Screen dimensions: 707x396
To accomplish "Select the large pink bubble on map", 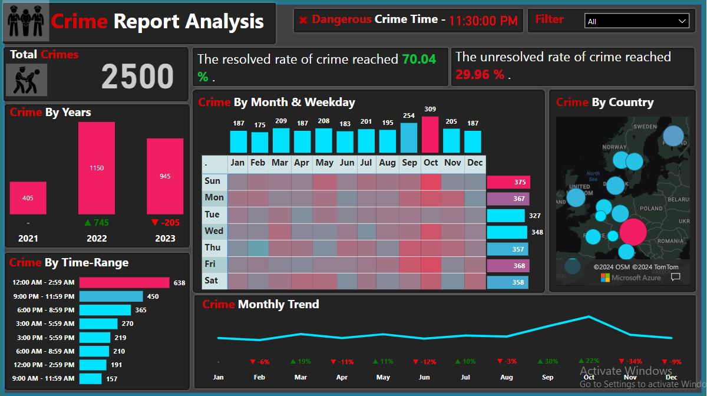I will (633, 232).
